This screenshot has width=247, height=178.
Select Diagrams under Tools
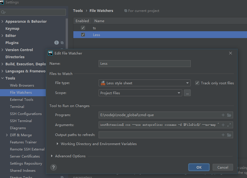(18, 128)
